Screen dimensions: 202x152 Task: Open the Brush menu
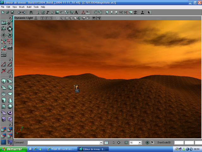click(x=22, y=7)
